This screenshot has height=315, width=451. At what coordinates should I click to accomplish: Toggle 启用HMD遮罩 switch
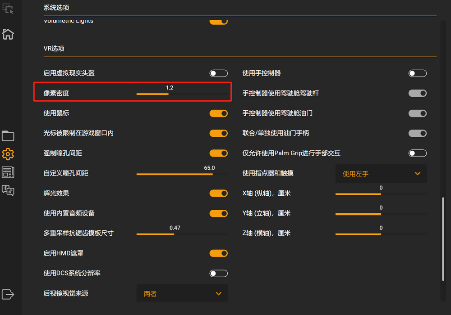click(219, 253)
